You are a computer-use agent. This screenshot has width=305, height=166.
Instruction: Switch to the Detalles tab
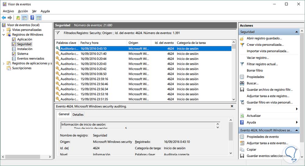click(78, 115)
